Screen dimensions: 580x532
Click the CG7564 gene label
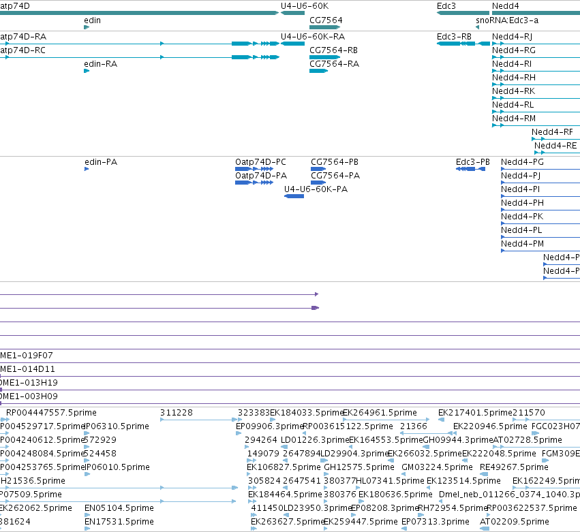click(x=326, y=20)
